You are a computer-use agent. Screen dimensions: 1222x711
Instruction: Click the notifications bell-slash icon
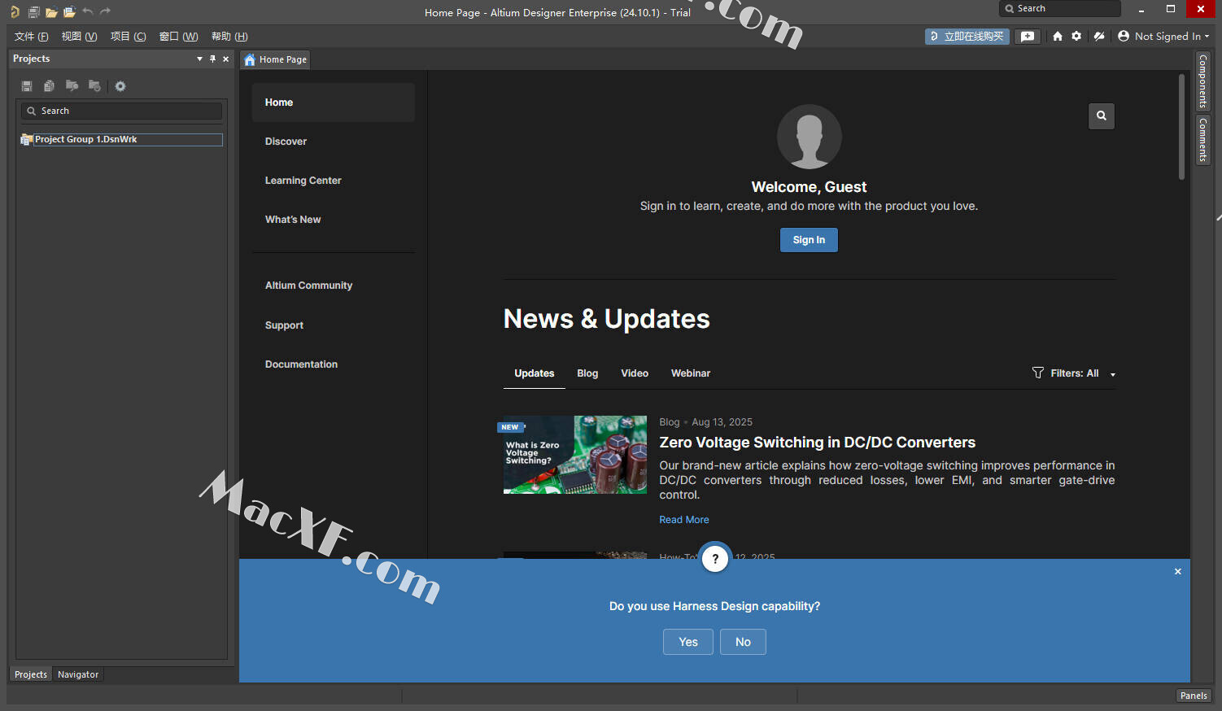tap(1099, 37)
